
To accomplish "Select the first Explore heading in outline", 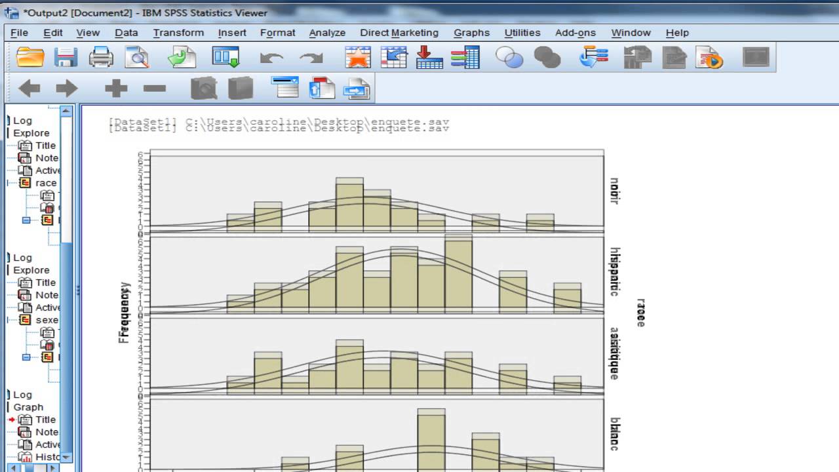I will tap(31, 133).
